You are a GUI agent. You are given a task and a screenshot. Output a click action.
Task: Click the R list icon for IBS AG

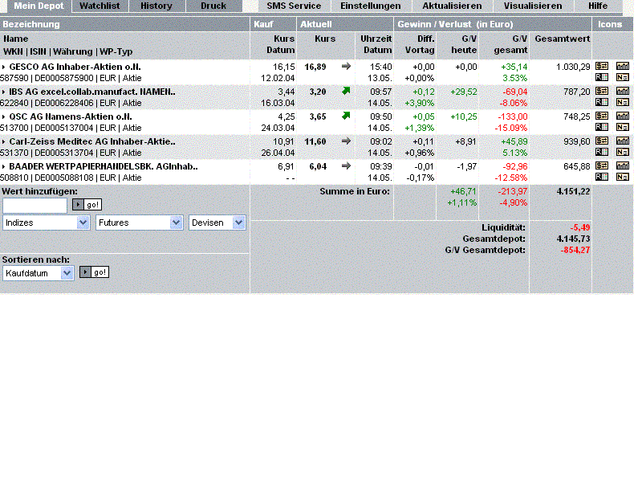pos(601,102)
